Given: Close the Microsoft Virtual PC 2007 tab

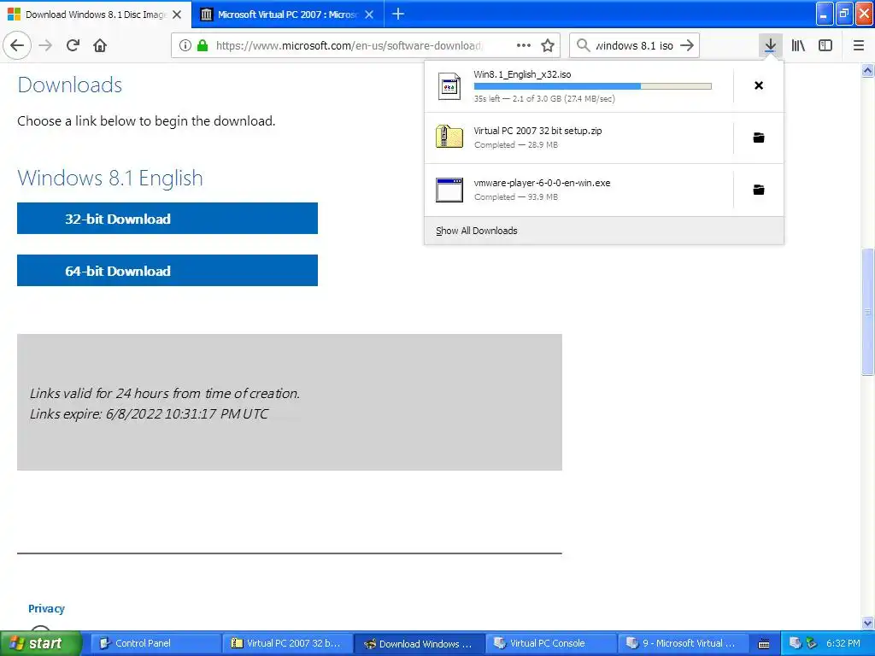Looking at the screenshot, I should tap(369, 15).
